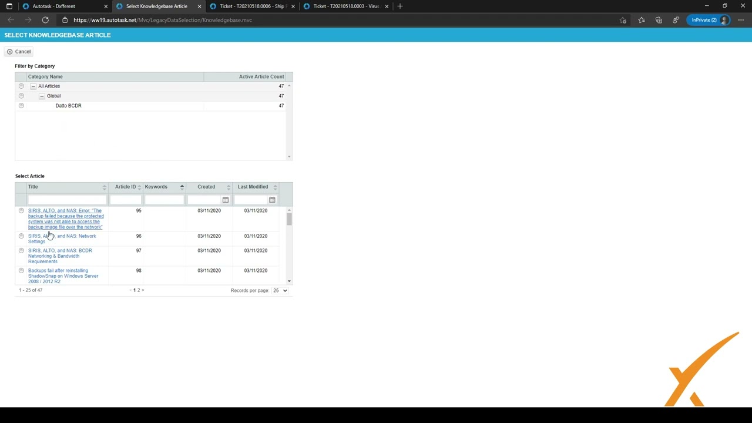Collapse the All Articles tree node
This screenshot has width=752, height=423.
click(33, 86)
